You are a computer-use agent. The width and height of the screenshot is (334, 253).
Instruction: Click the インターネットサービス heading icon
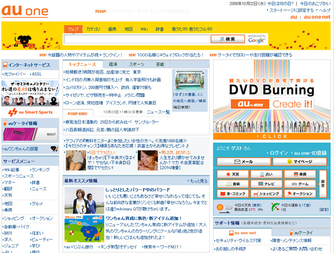tap(5, 65)
